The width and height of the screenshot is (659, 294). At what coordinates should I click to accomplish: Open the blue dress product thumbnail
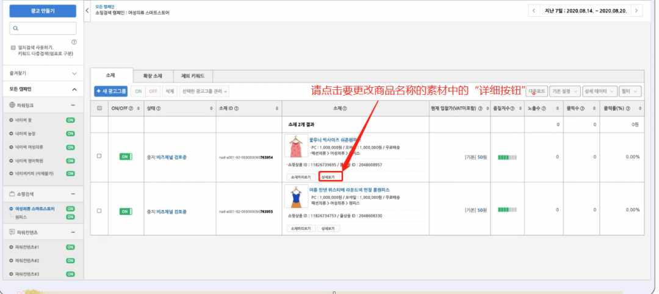tap(296, 197)
